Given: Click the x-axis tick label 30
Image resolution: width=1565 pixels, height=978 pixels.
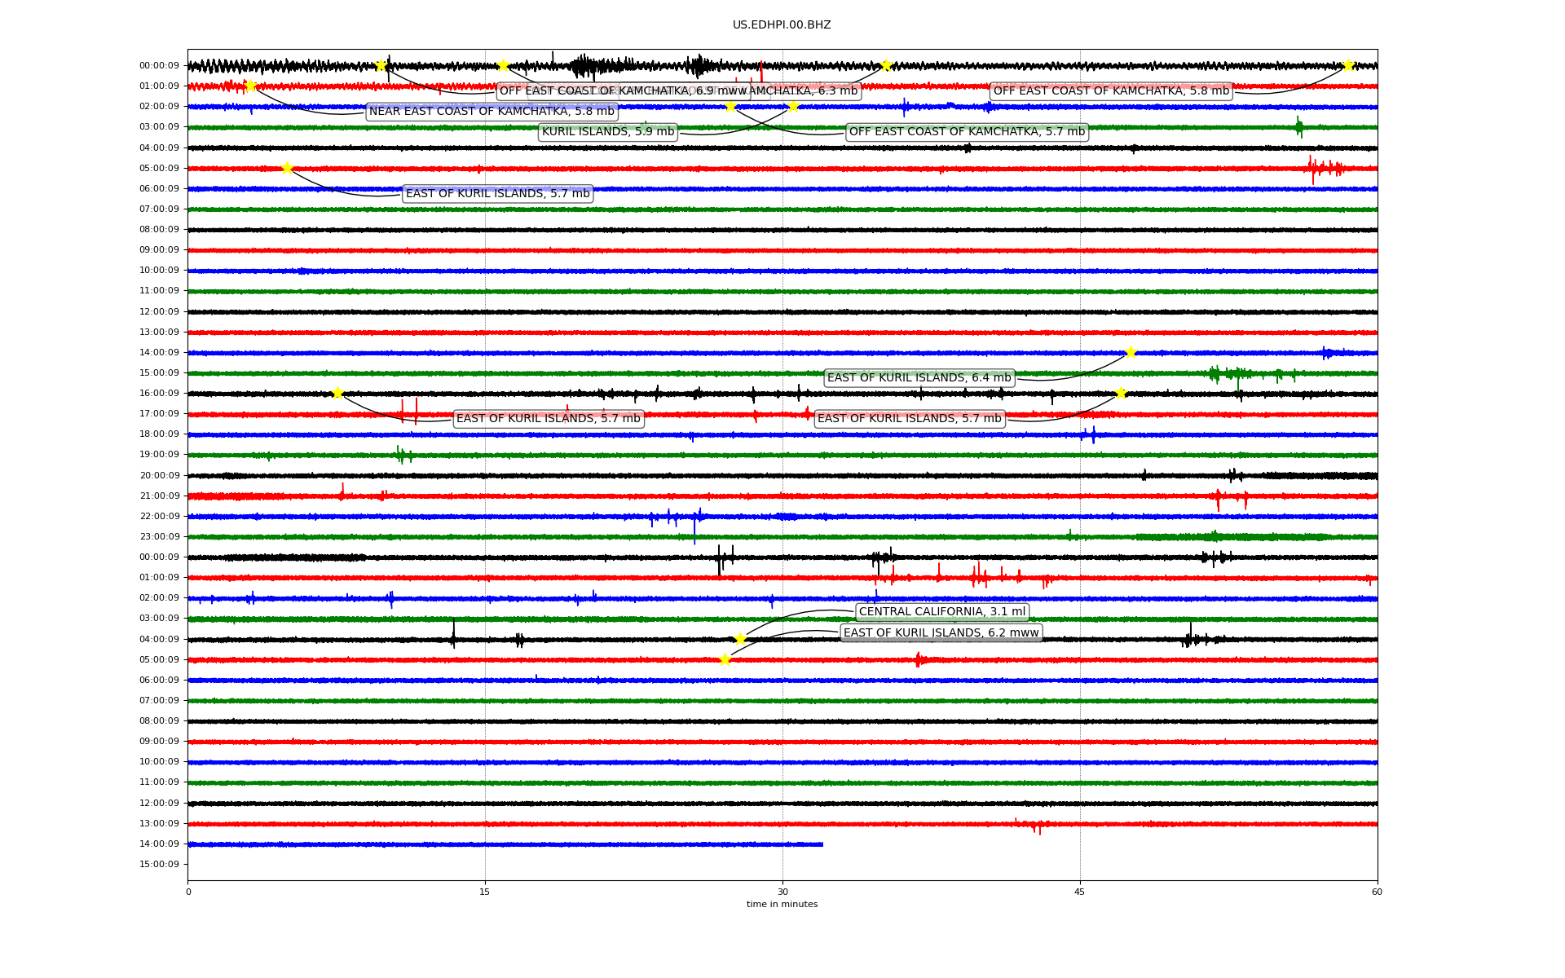Looking at the screenshot, I should [x=782, y=892].
